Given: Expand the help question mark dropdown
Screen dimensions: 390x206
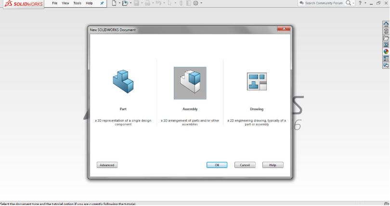Looking at the screenshot, I should (x=365, y=3).
